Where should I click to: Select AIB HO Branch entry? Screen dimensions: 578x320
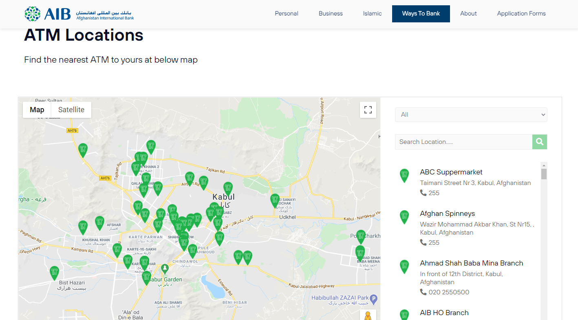coord(444,313)
